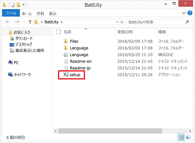The height and width of the screenshot is (143, 195).
Task: Click the Properties quick access icon
Action: (13, 5)
